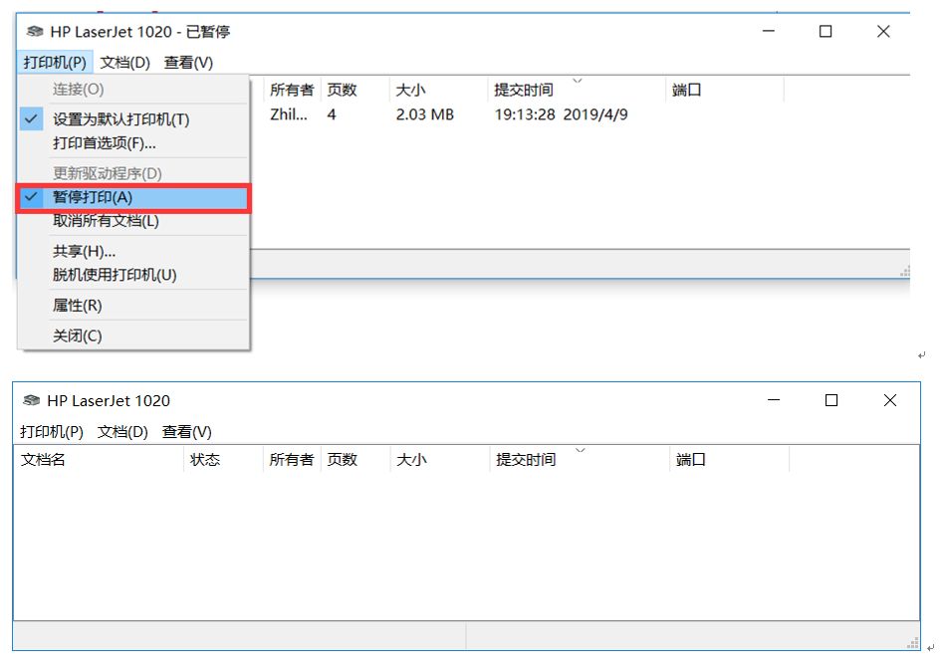Collapse the open 打印机(P) menu in the paused window
The image size is (946, 672).
pos(55,62)
